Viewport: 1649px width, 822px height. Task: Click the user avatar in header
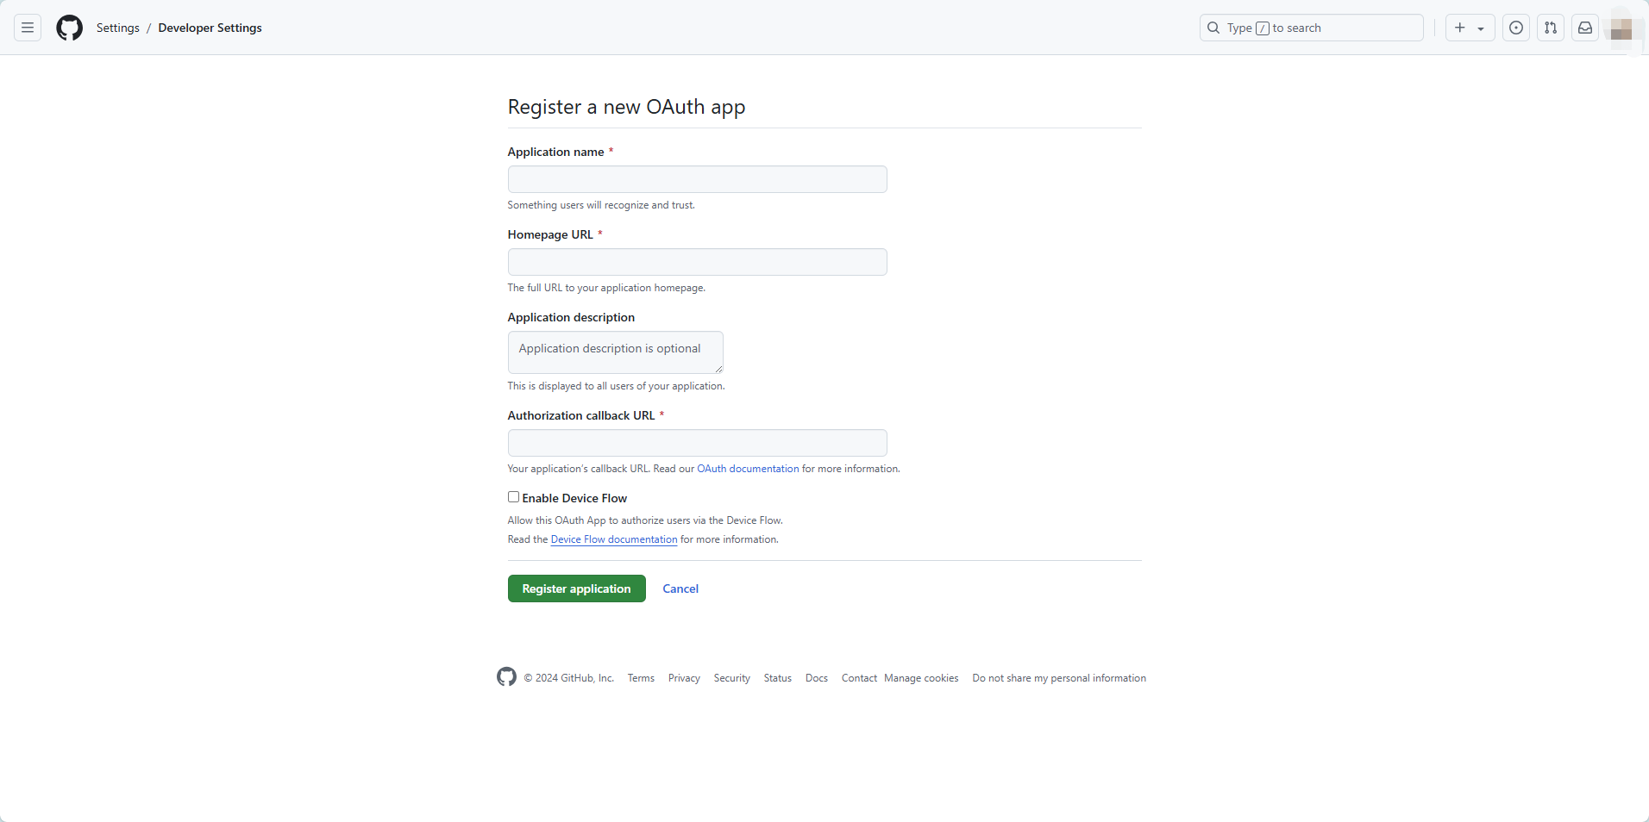[x=1621, y=28]
